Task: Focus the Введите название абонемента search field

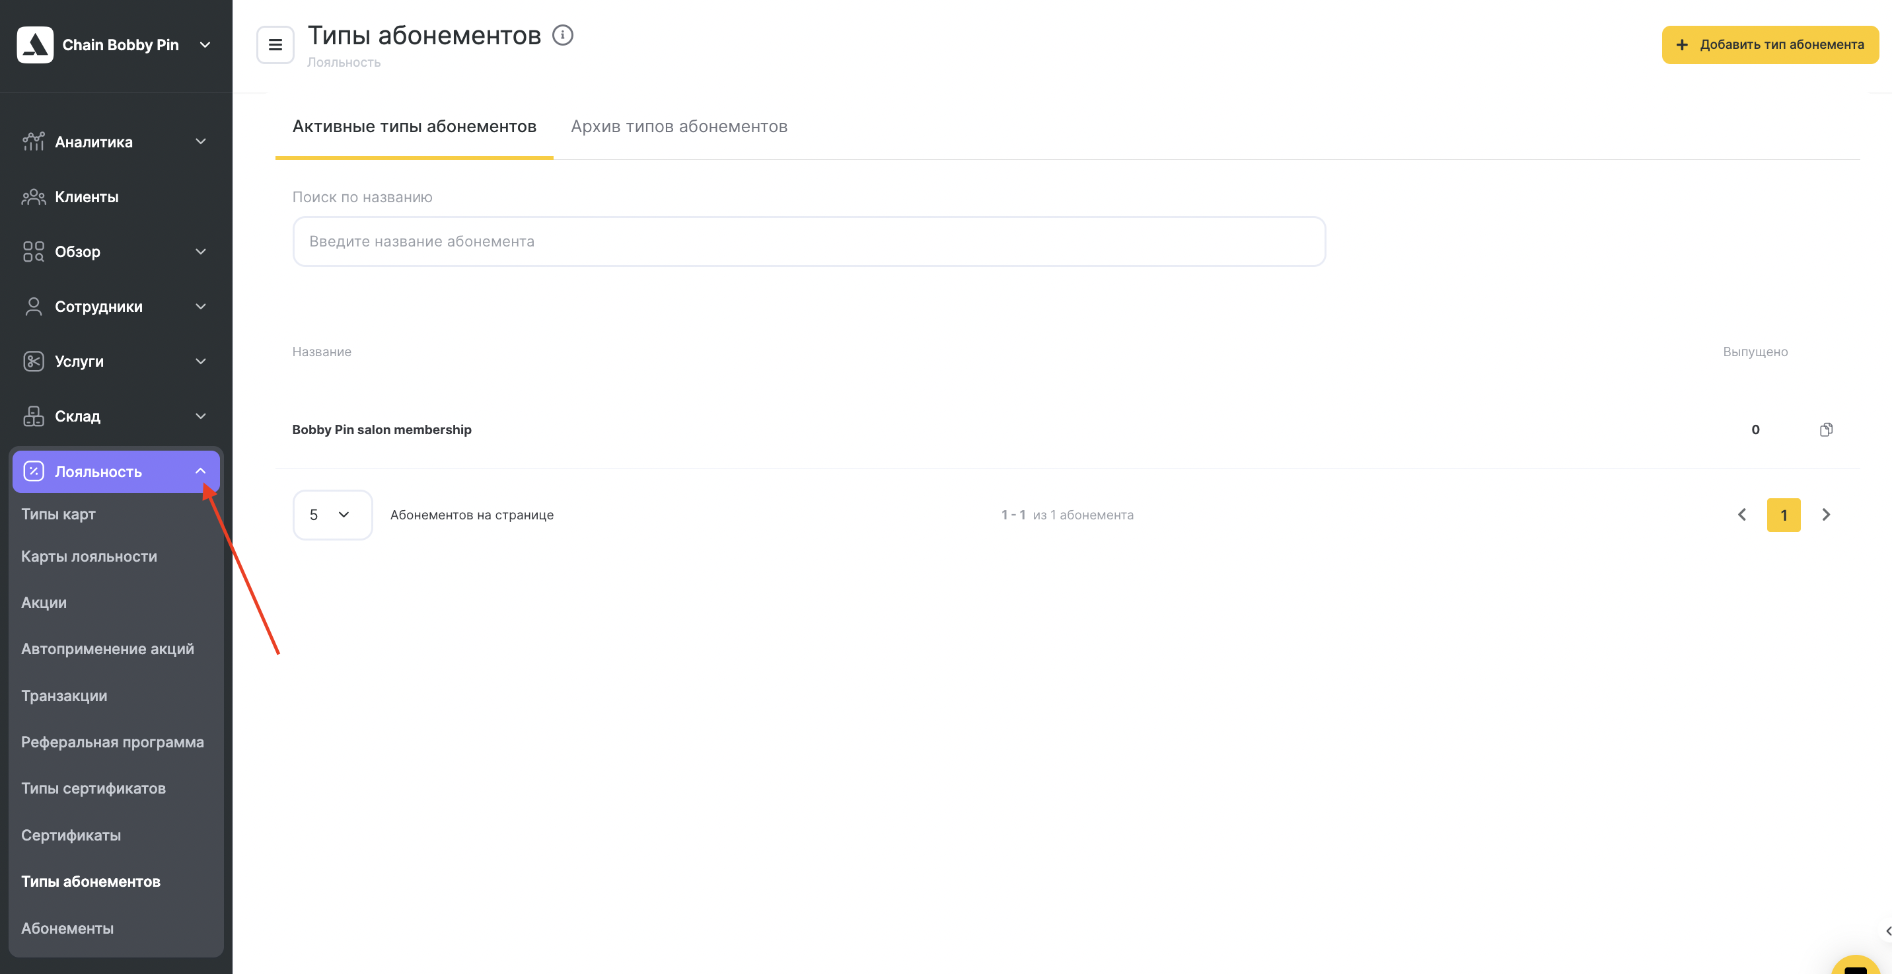Action: point(809,241)
